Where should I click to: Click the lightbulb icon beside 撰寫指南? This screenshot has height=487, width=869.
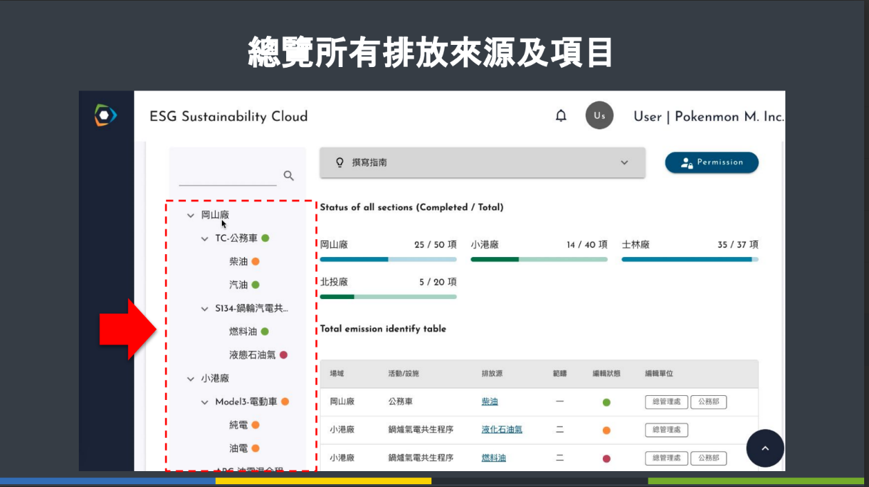[x=339, y=162]
